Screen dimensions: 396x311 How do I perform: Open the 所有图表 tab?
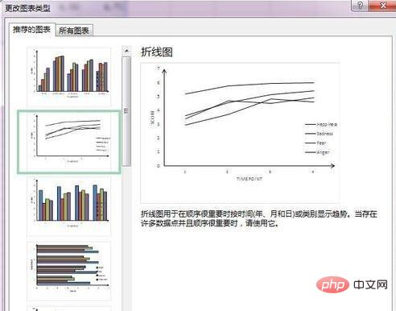pos(74,31)
